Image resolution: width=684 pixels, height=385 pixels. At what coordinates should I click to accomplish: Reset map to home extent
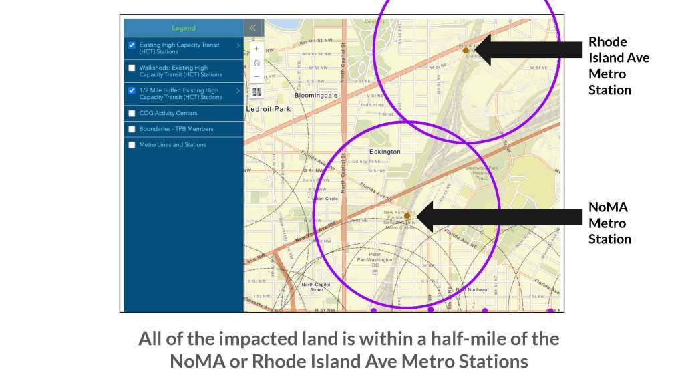(257, 62)
